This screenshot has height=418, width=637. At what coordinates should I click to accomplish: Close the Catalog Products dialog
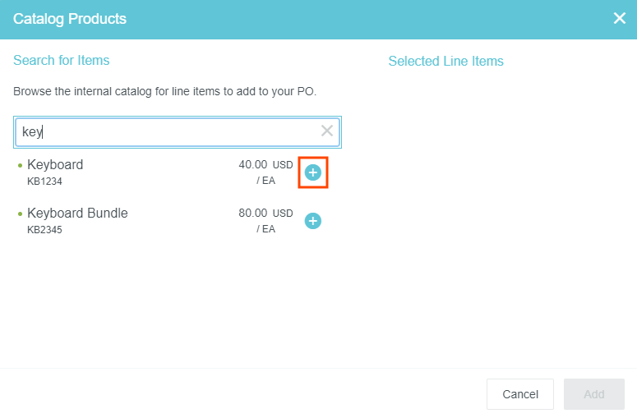click(x=620, y=18)
